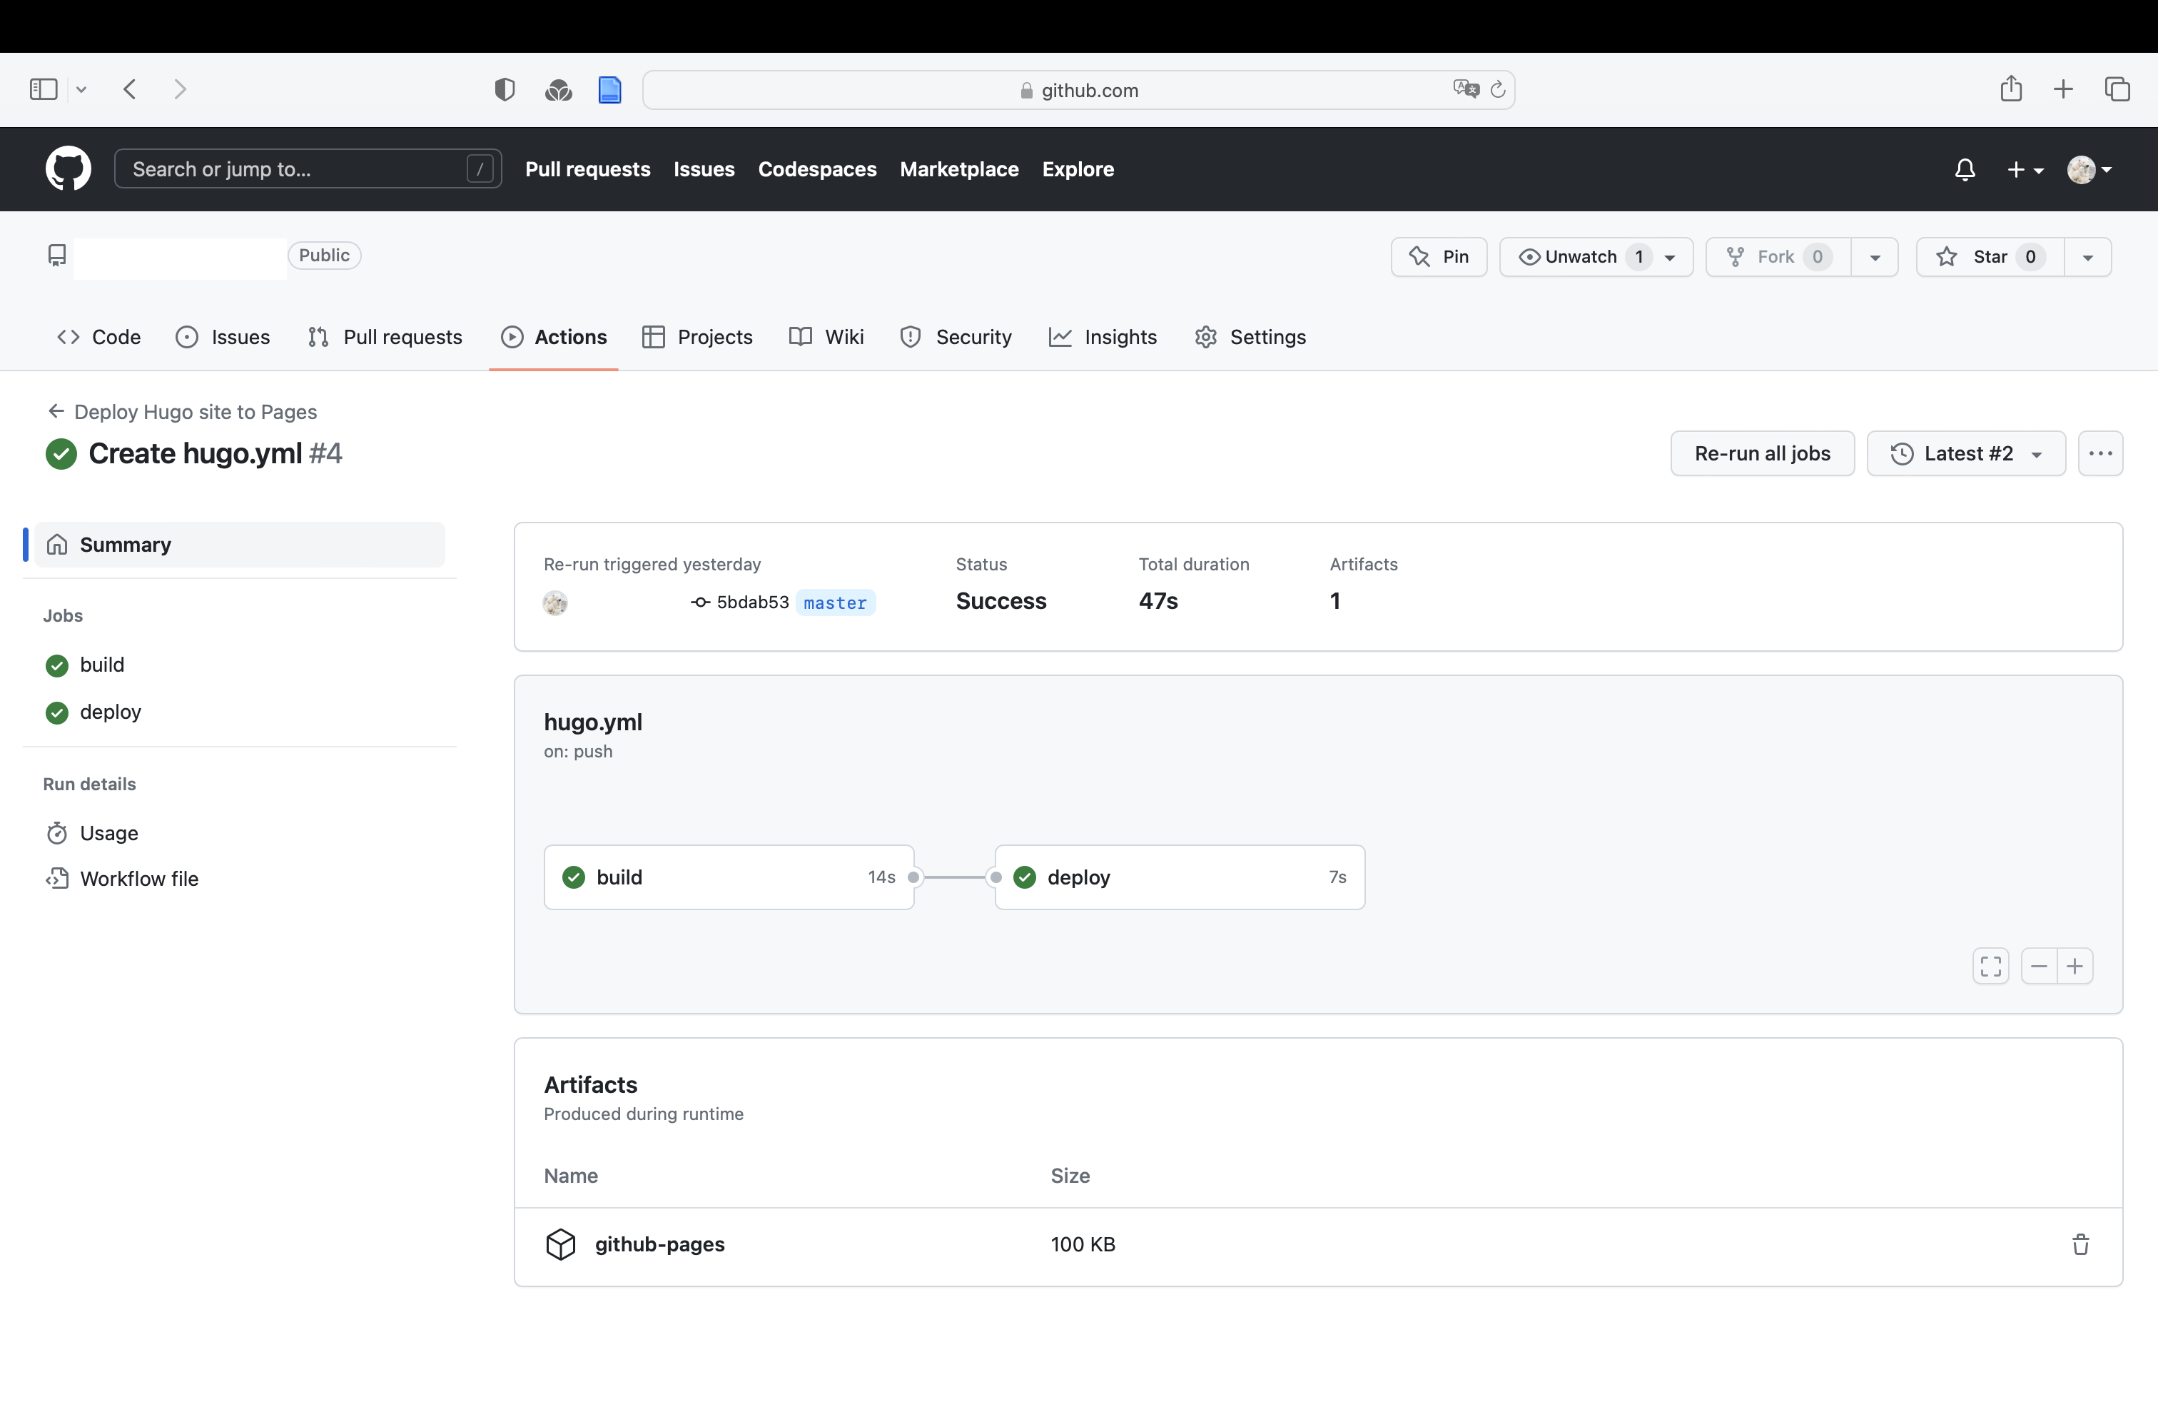
Task: Focus the Search or jump to field
Action: pyautogui.click(x=308, y=168)
